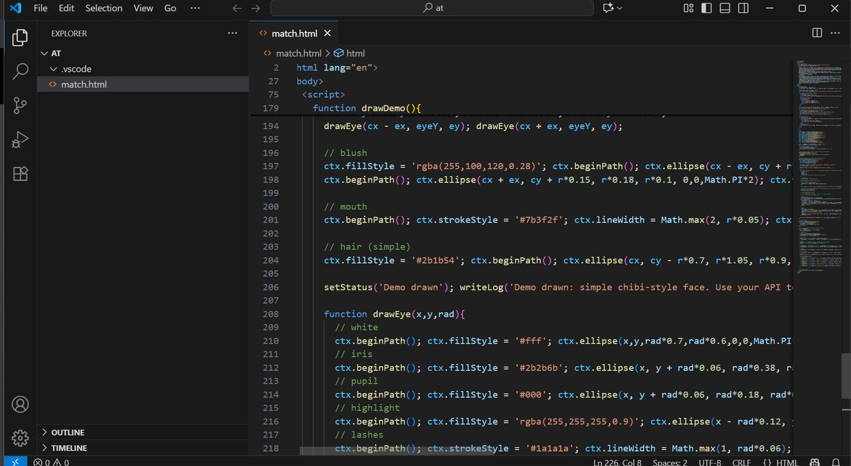Expand the Timeline section
Screen dimensions: 851x466
68,448
